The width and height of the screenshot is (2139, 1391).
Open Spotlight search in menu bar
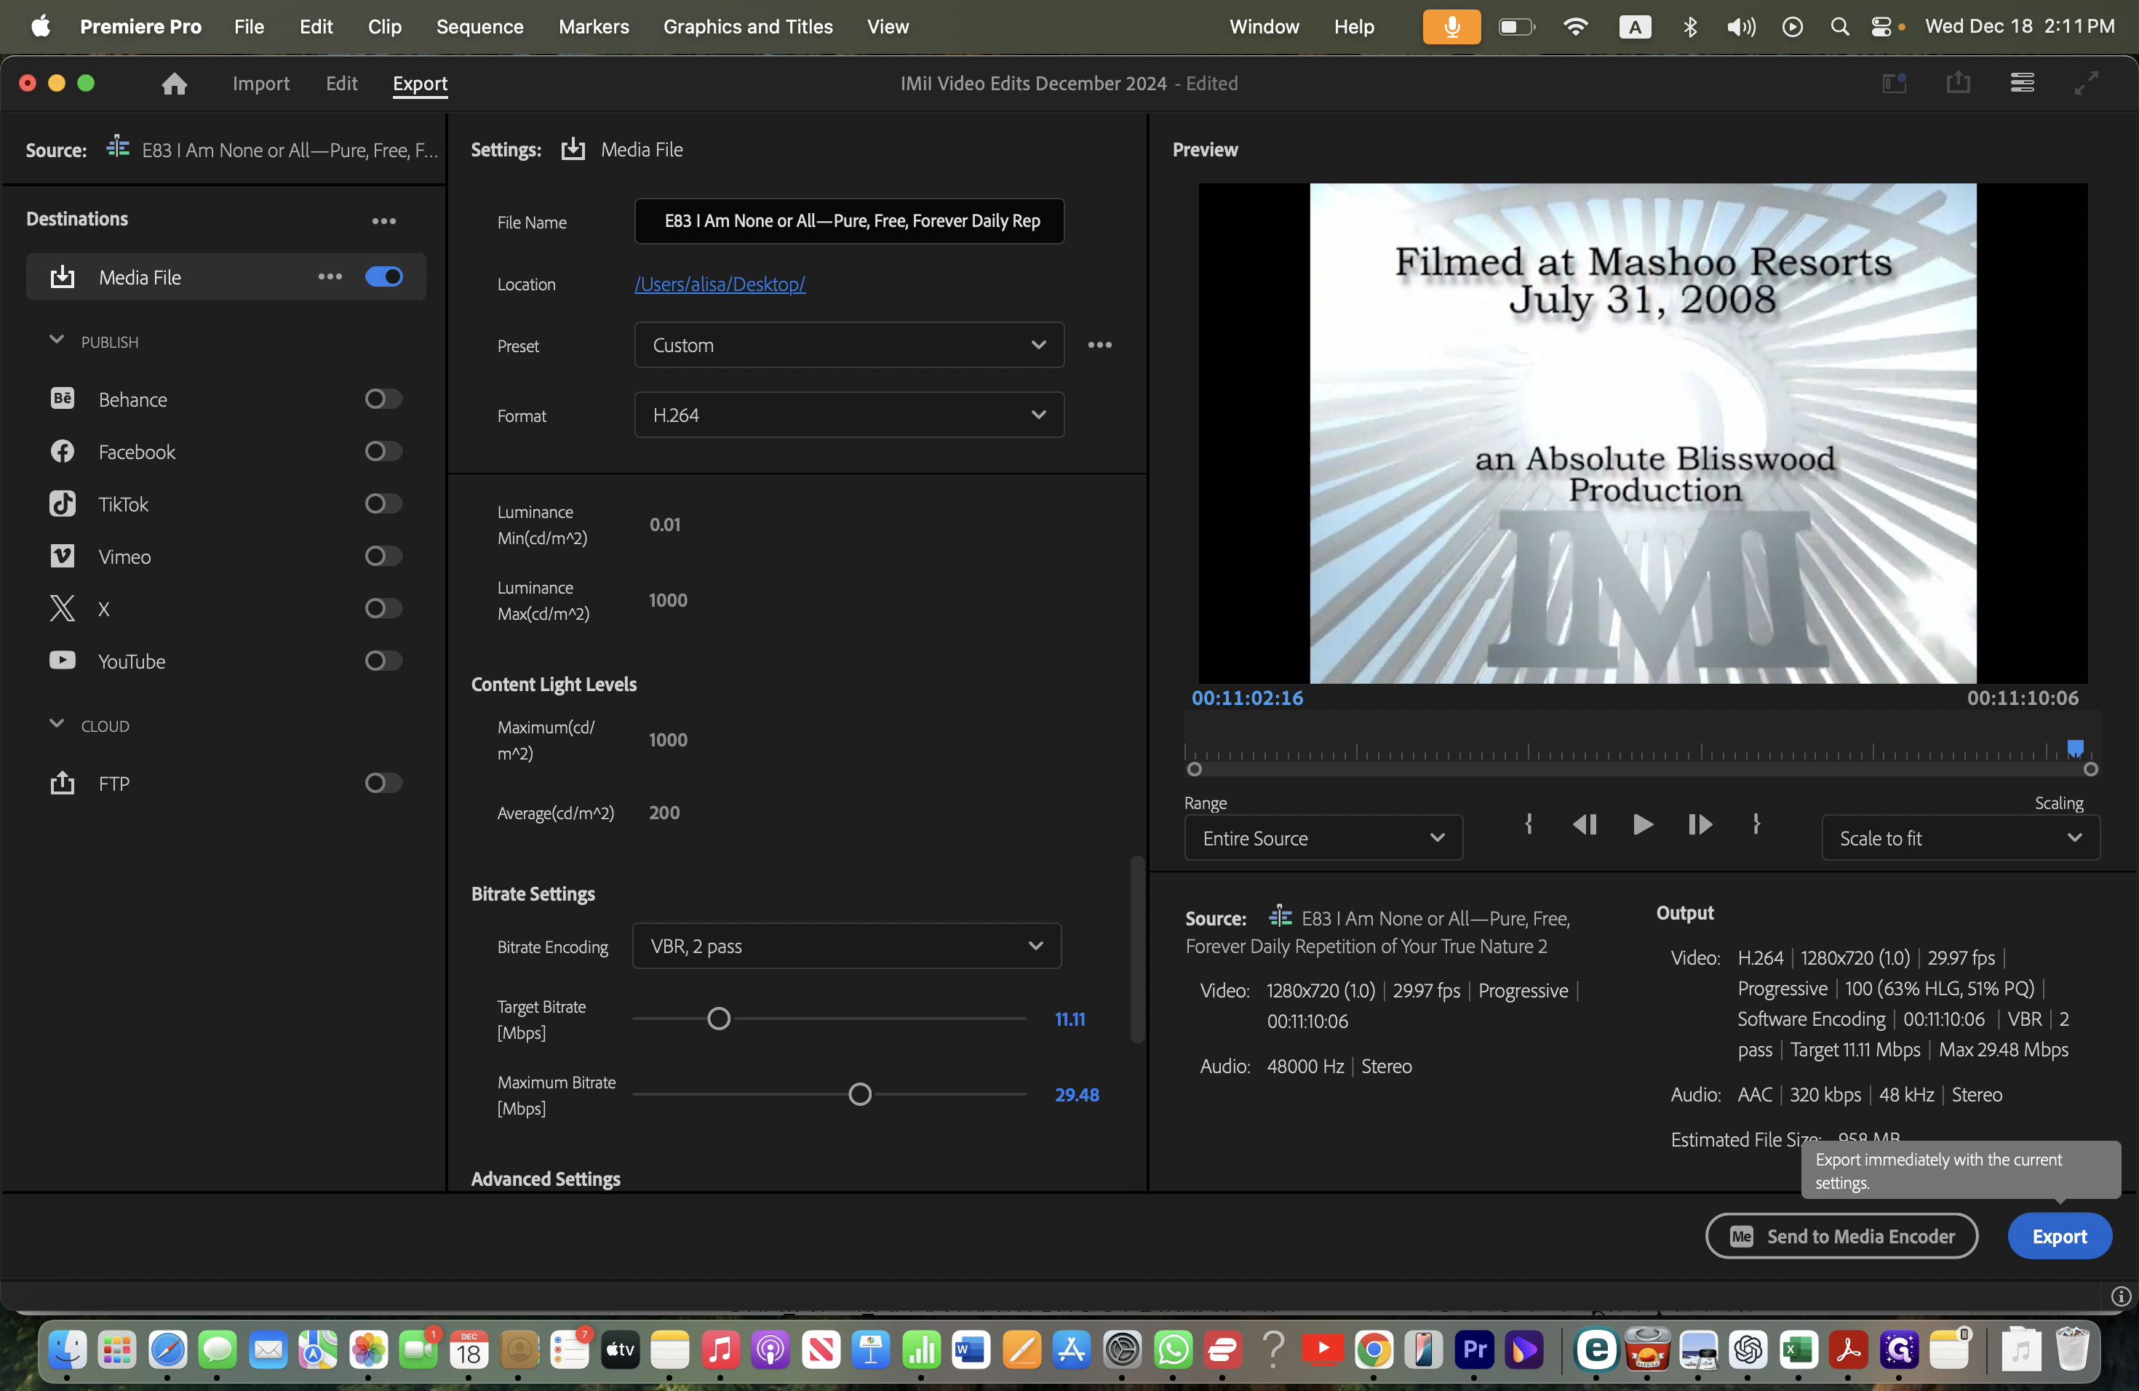pos(1839,27)
